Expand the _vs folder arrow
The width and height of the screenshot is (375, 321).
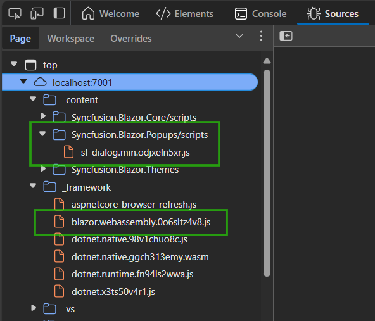pos(34,308)
